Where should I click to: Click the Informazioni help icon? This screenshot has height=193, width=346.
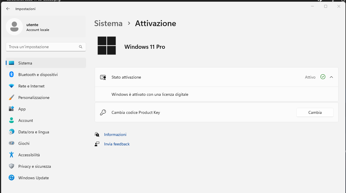pyautogui.click(x=97, y=134)
